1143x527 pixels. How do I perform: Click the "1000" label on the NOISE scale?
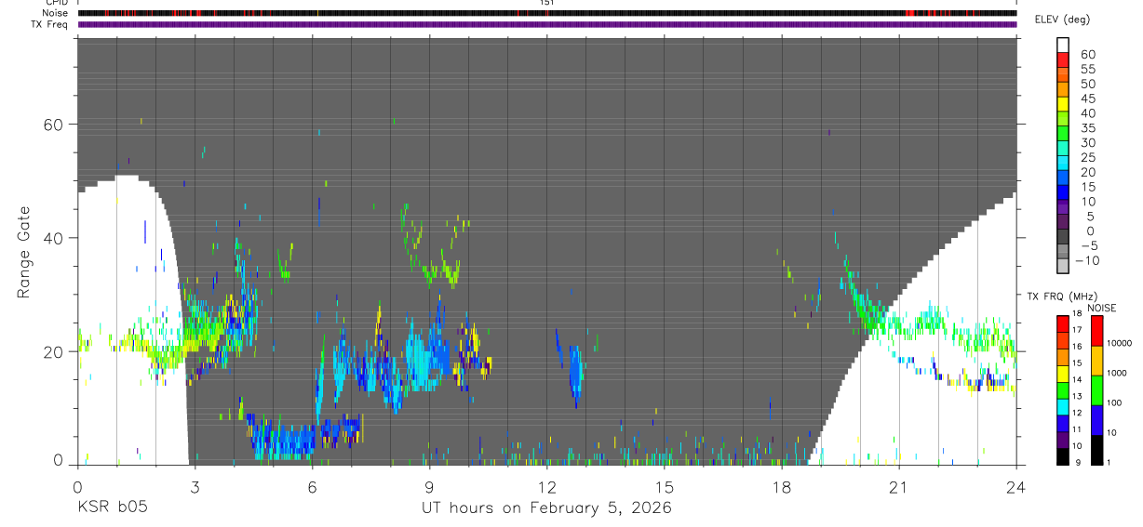(x=1116, y=373)
